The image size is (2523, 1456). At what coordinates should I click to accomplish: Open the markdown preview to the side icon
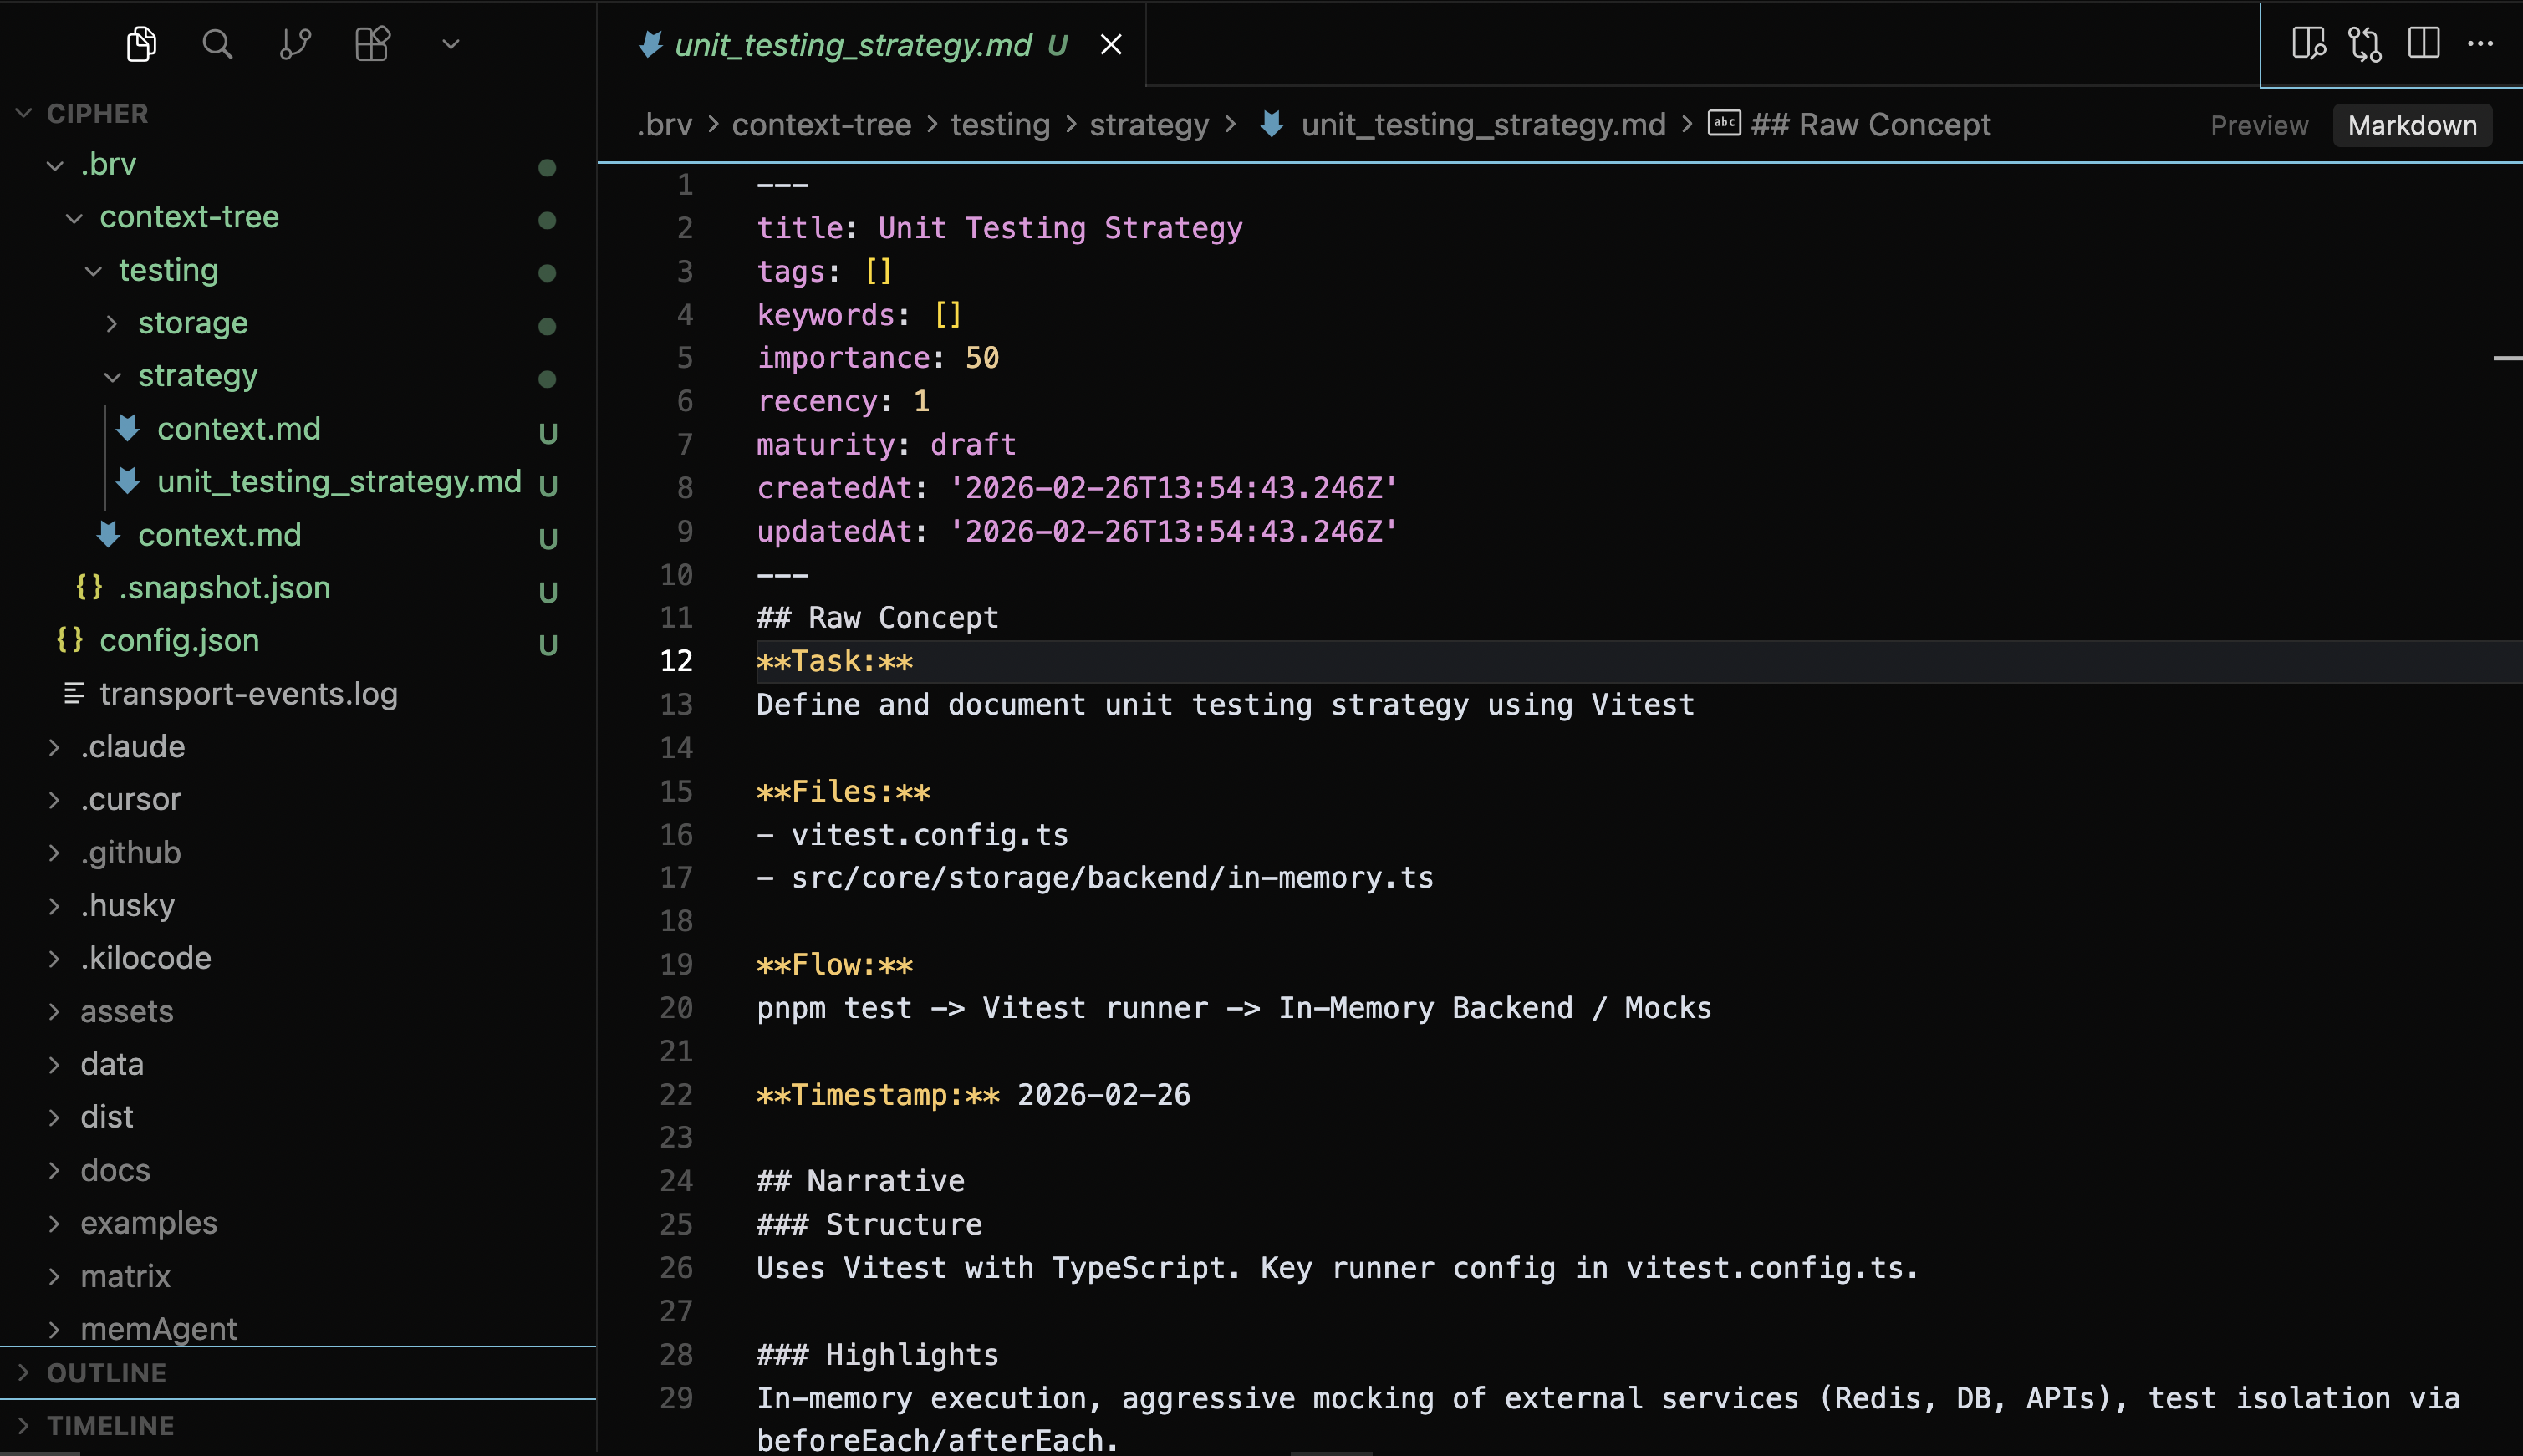2310,43
